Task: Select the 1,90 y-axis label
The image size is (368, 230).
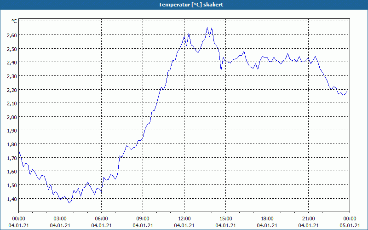Action: pyautogui.click(x=12, y=131)
